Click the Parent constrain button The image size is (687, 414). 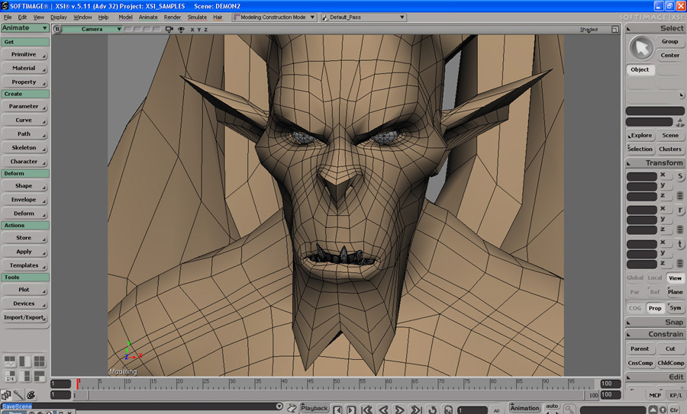[640, 348]
